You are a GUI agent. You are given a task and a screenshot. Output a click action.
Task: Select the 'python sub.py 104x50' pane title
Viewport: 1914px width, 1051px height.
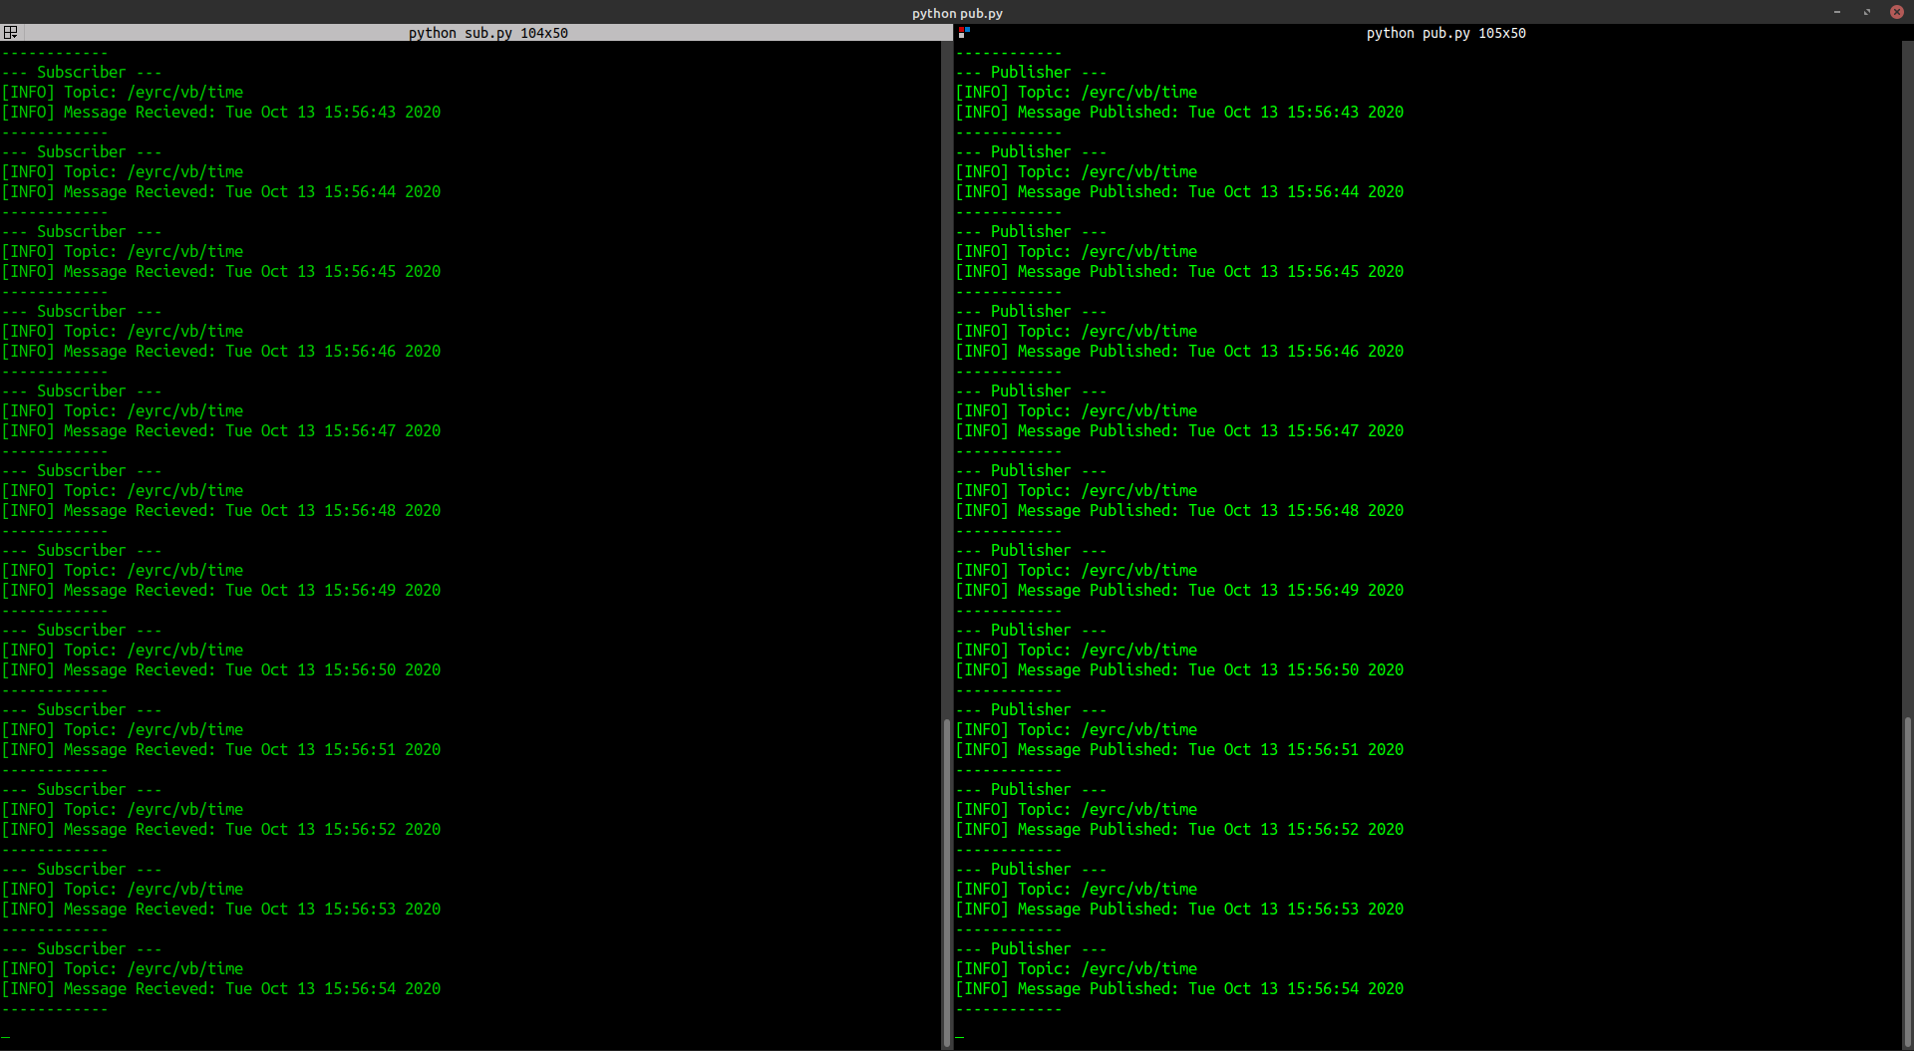point(488,33)
